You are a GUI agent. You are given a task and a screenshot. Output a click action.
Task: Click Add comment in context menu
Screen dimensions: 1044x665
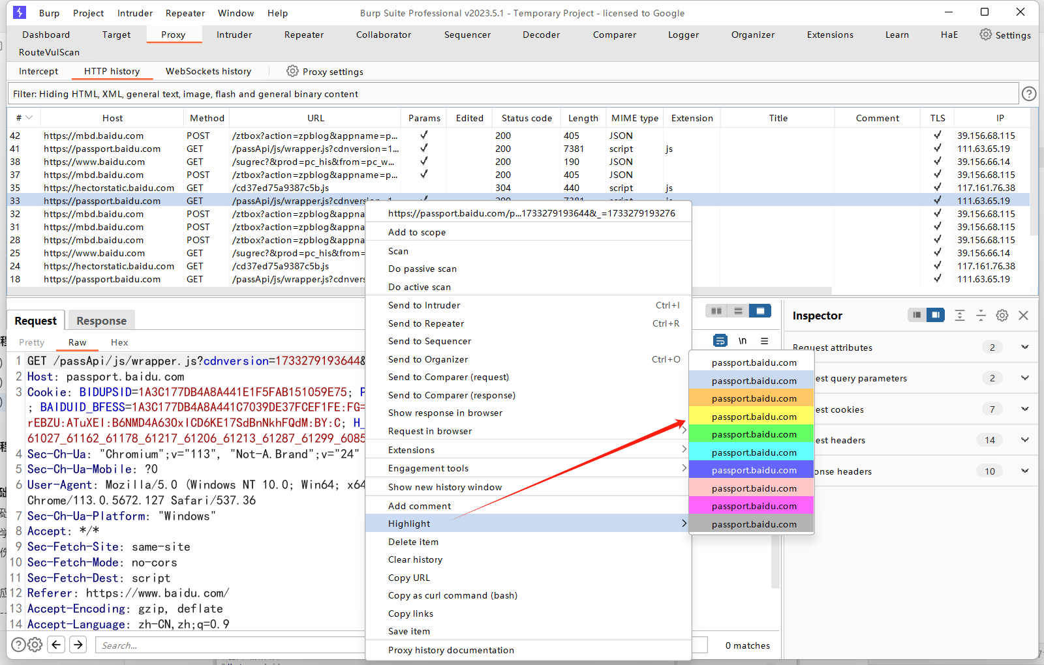[529, 506]
